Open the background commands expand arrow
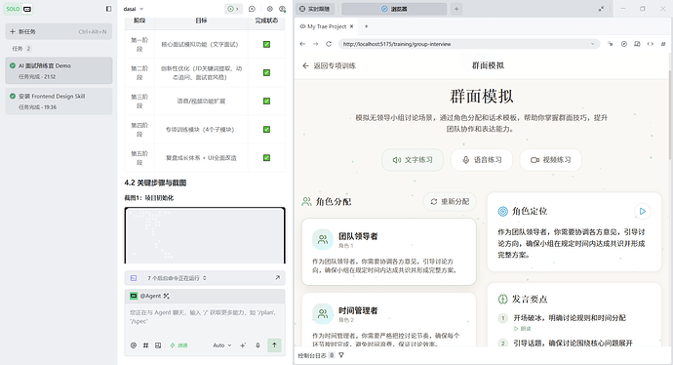 (277, 278)
